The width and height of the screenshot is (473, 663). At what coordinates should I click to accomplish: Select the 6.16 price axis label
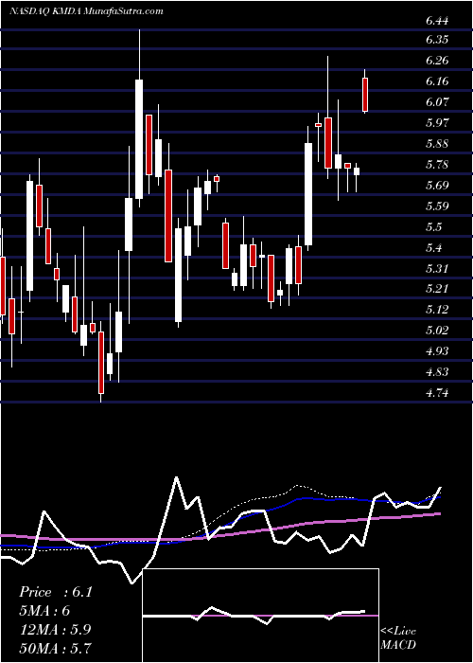click(x=437, y=81)
